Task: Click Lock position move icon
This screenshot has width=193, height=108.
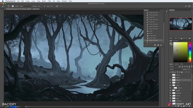Action: coord(178,72)
